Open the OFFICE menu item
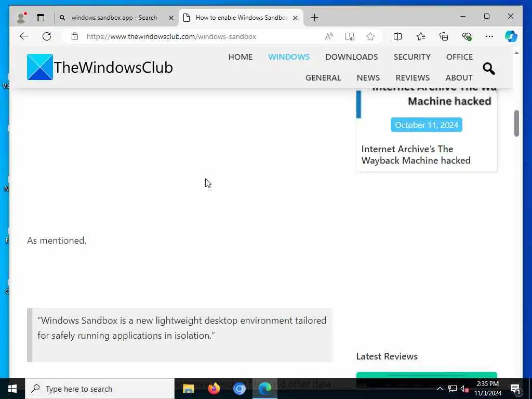Image resolution: width=532 pixels, height=399 pixels. [x=459, y=57]
